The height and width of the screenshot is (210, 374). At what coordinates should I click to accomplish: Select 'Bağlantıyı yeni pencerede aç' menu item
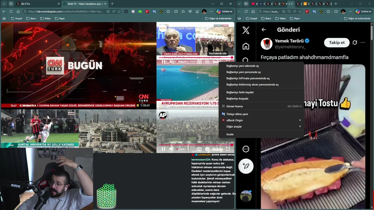(261, 72)
